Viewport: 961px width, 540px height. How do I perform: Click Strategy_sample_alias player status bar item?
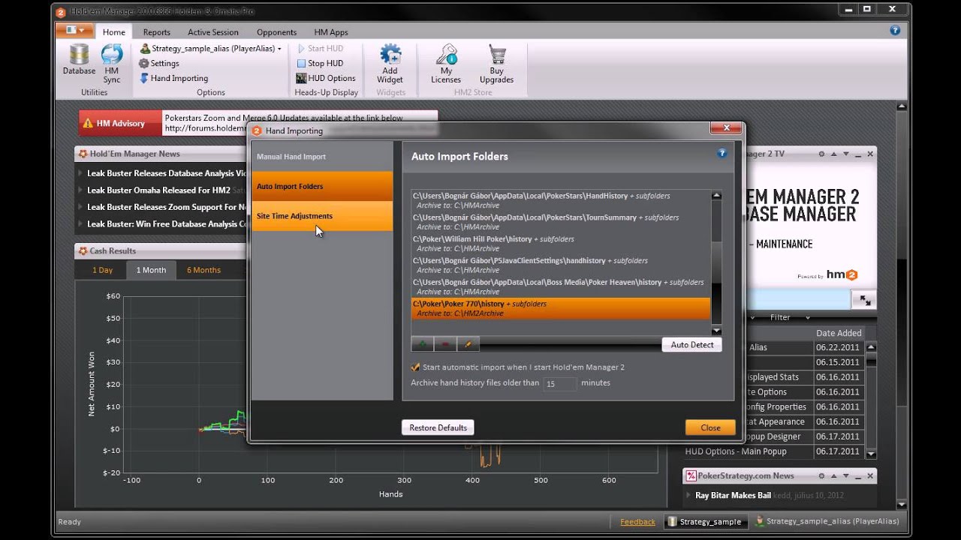(x=827, y=522)
